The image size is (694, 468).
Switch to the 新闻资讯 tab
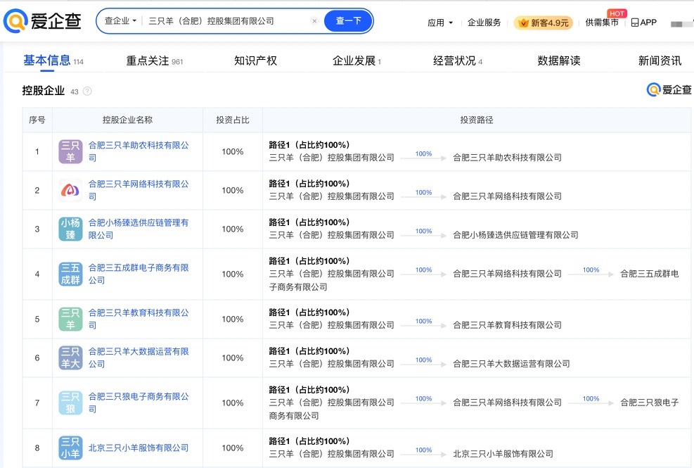click(x=660, y=61)
